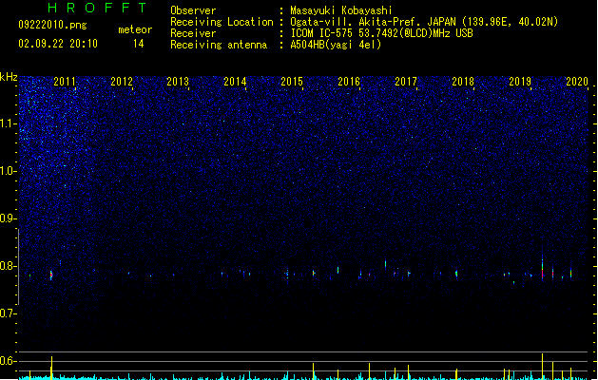Click the 'Receiving antenna' label
This screenshot has height=380, width=598.
coord(219,45)
